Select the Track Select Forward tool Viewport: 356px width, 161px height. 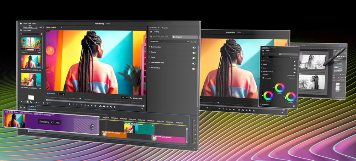[24, 108]
